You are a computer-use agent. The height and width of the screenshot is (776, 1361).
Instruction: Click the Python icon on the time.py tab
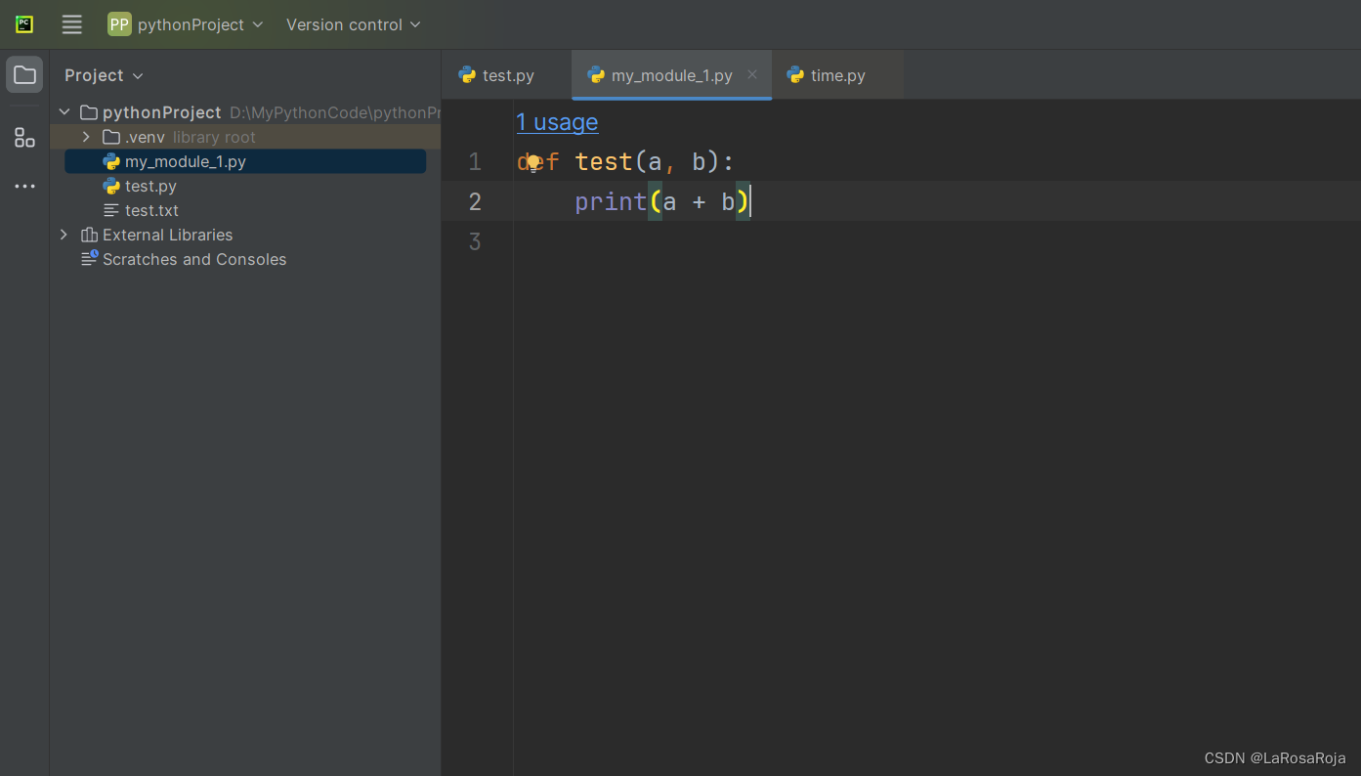coord(793,74)
